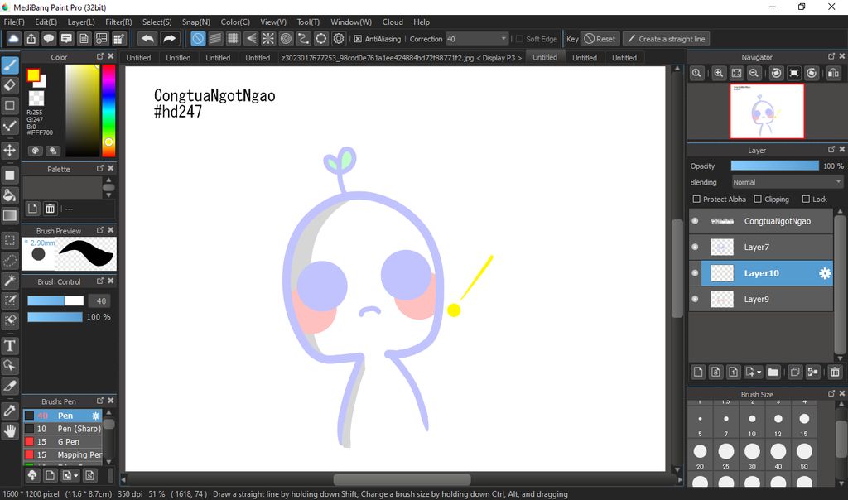Image resolution: width=848 pixels, height=500 pixels.
Task: Pop out the Color panel
Action: [100, 56]
